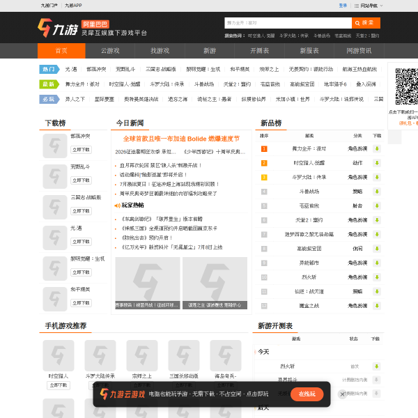418x418 pixels.
Task: Click the blue 热门 category tag
Action: (x=49, y=69)
